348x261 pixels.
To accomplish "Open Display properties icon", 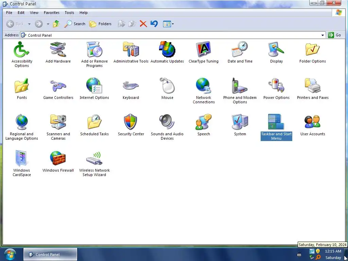I will click(x=276, y=52).
